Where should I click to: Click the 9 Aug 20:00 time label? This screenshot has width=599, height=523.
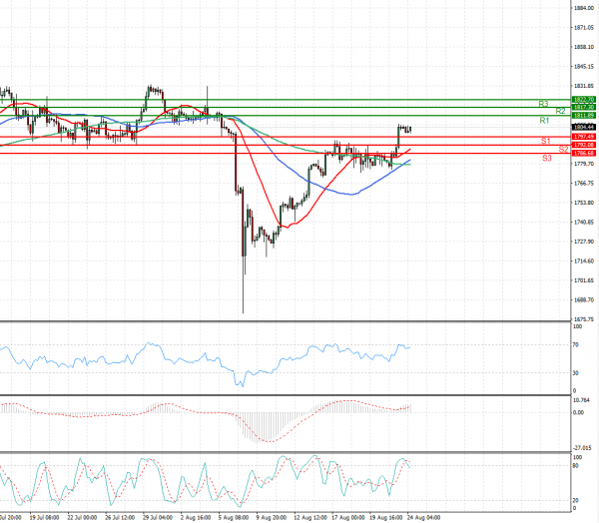pos(272,518)
